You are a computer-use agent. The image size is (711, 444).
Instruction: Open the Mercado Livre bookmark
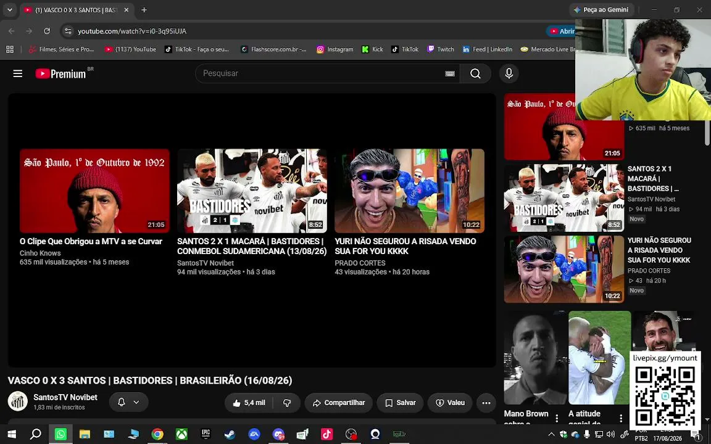tap(548, 49)
